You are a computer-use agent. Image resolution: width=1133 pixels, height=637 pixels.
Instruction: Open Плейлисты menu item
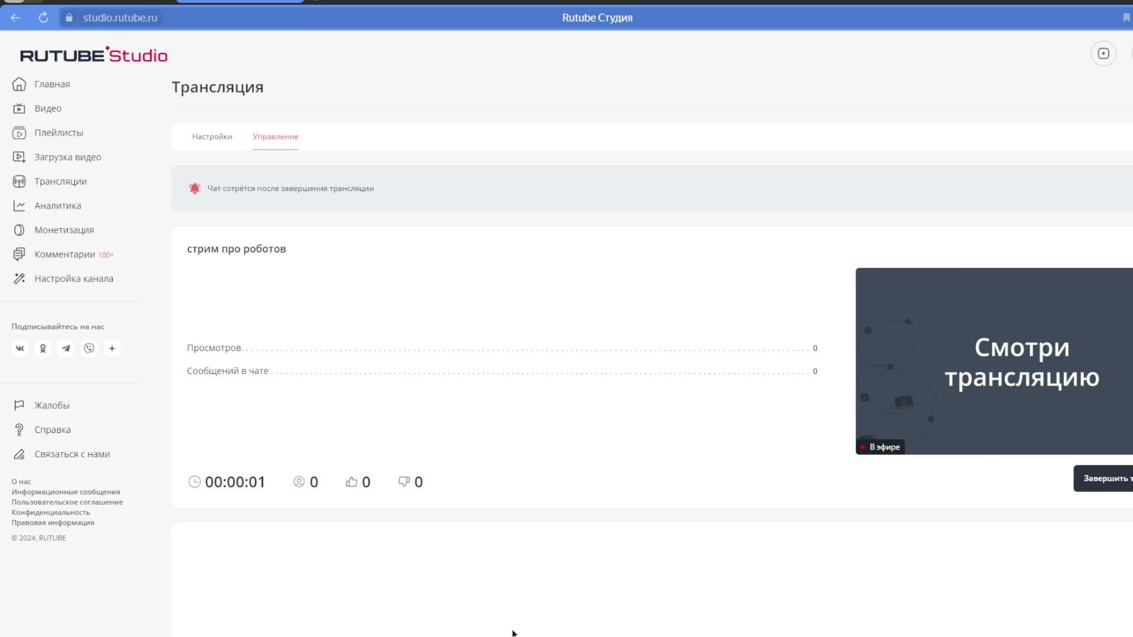(58, 133)
